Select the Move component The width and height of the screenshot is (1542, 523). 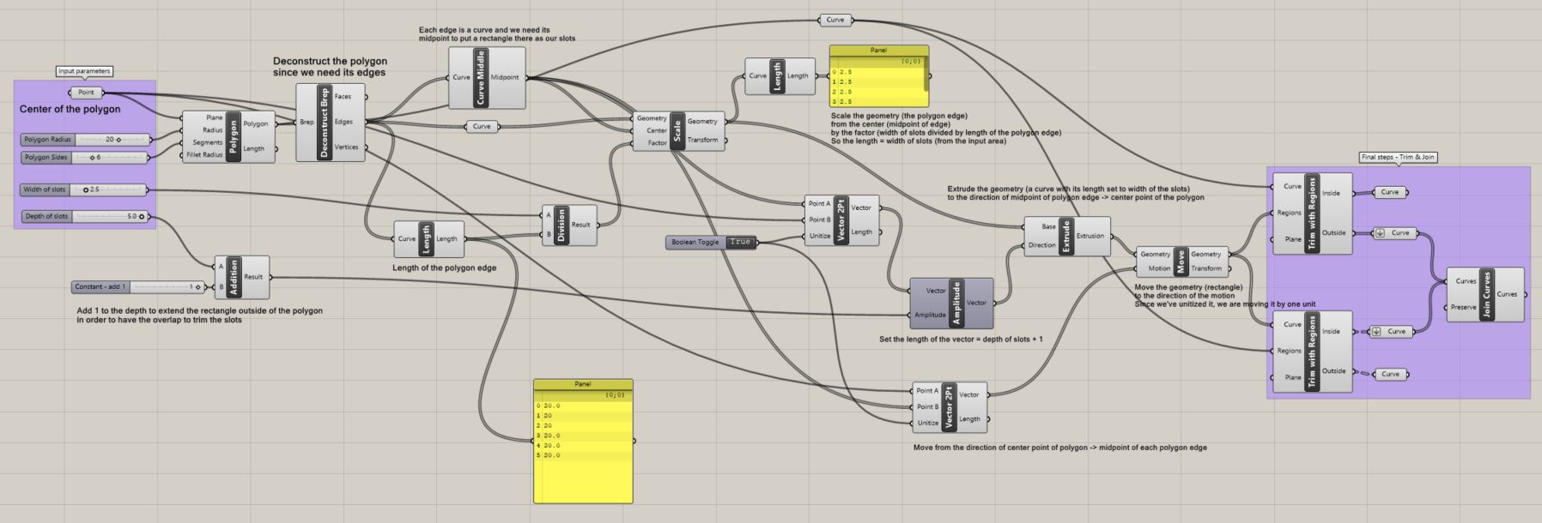click(1181, 261)
